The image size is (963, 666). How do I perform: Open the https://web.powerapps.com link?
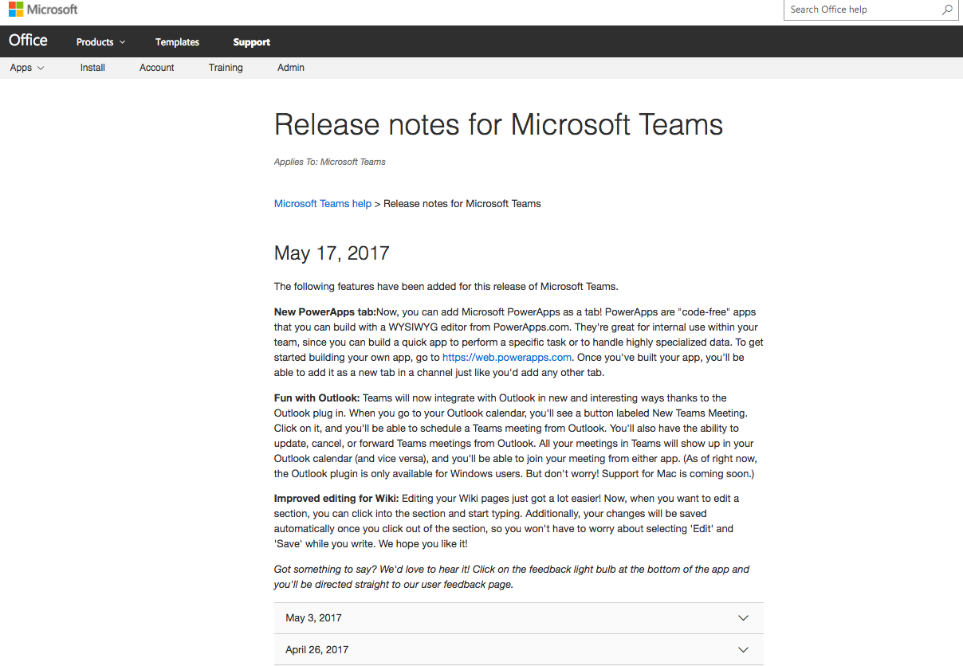[507, 358]
